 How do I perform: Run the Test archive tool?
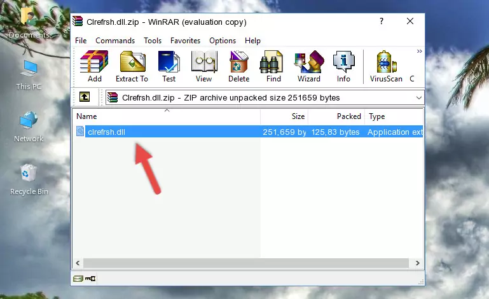pyautogui.click(x=169, y=66)
